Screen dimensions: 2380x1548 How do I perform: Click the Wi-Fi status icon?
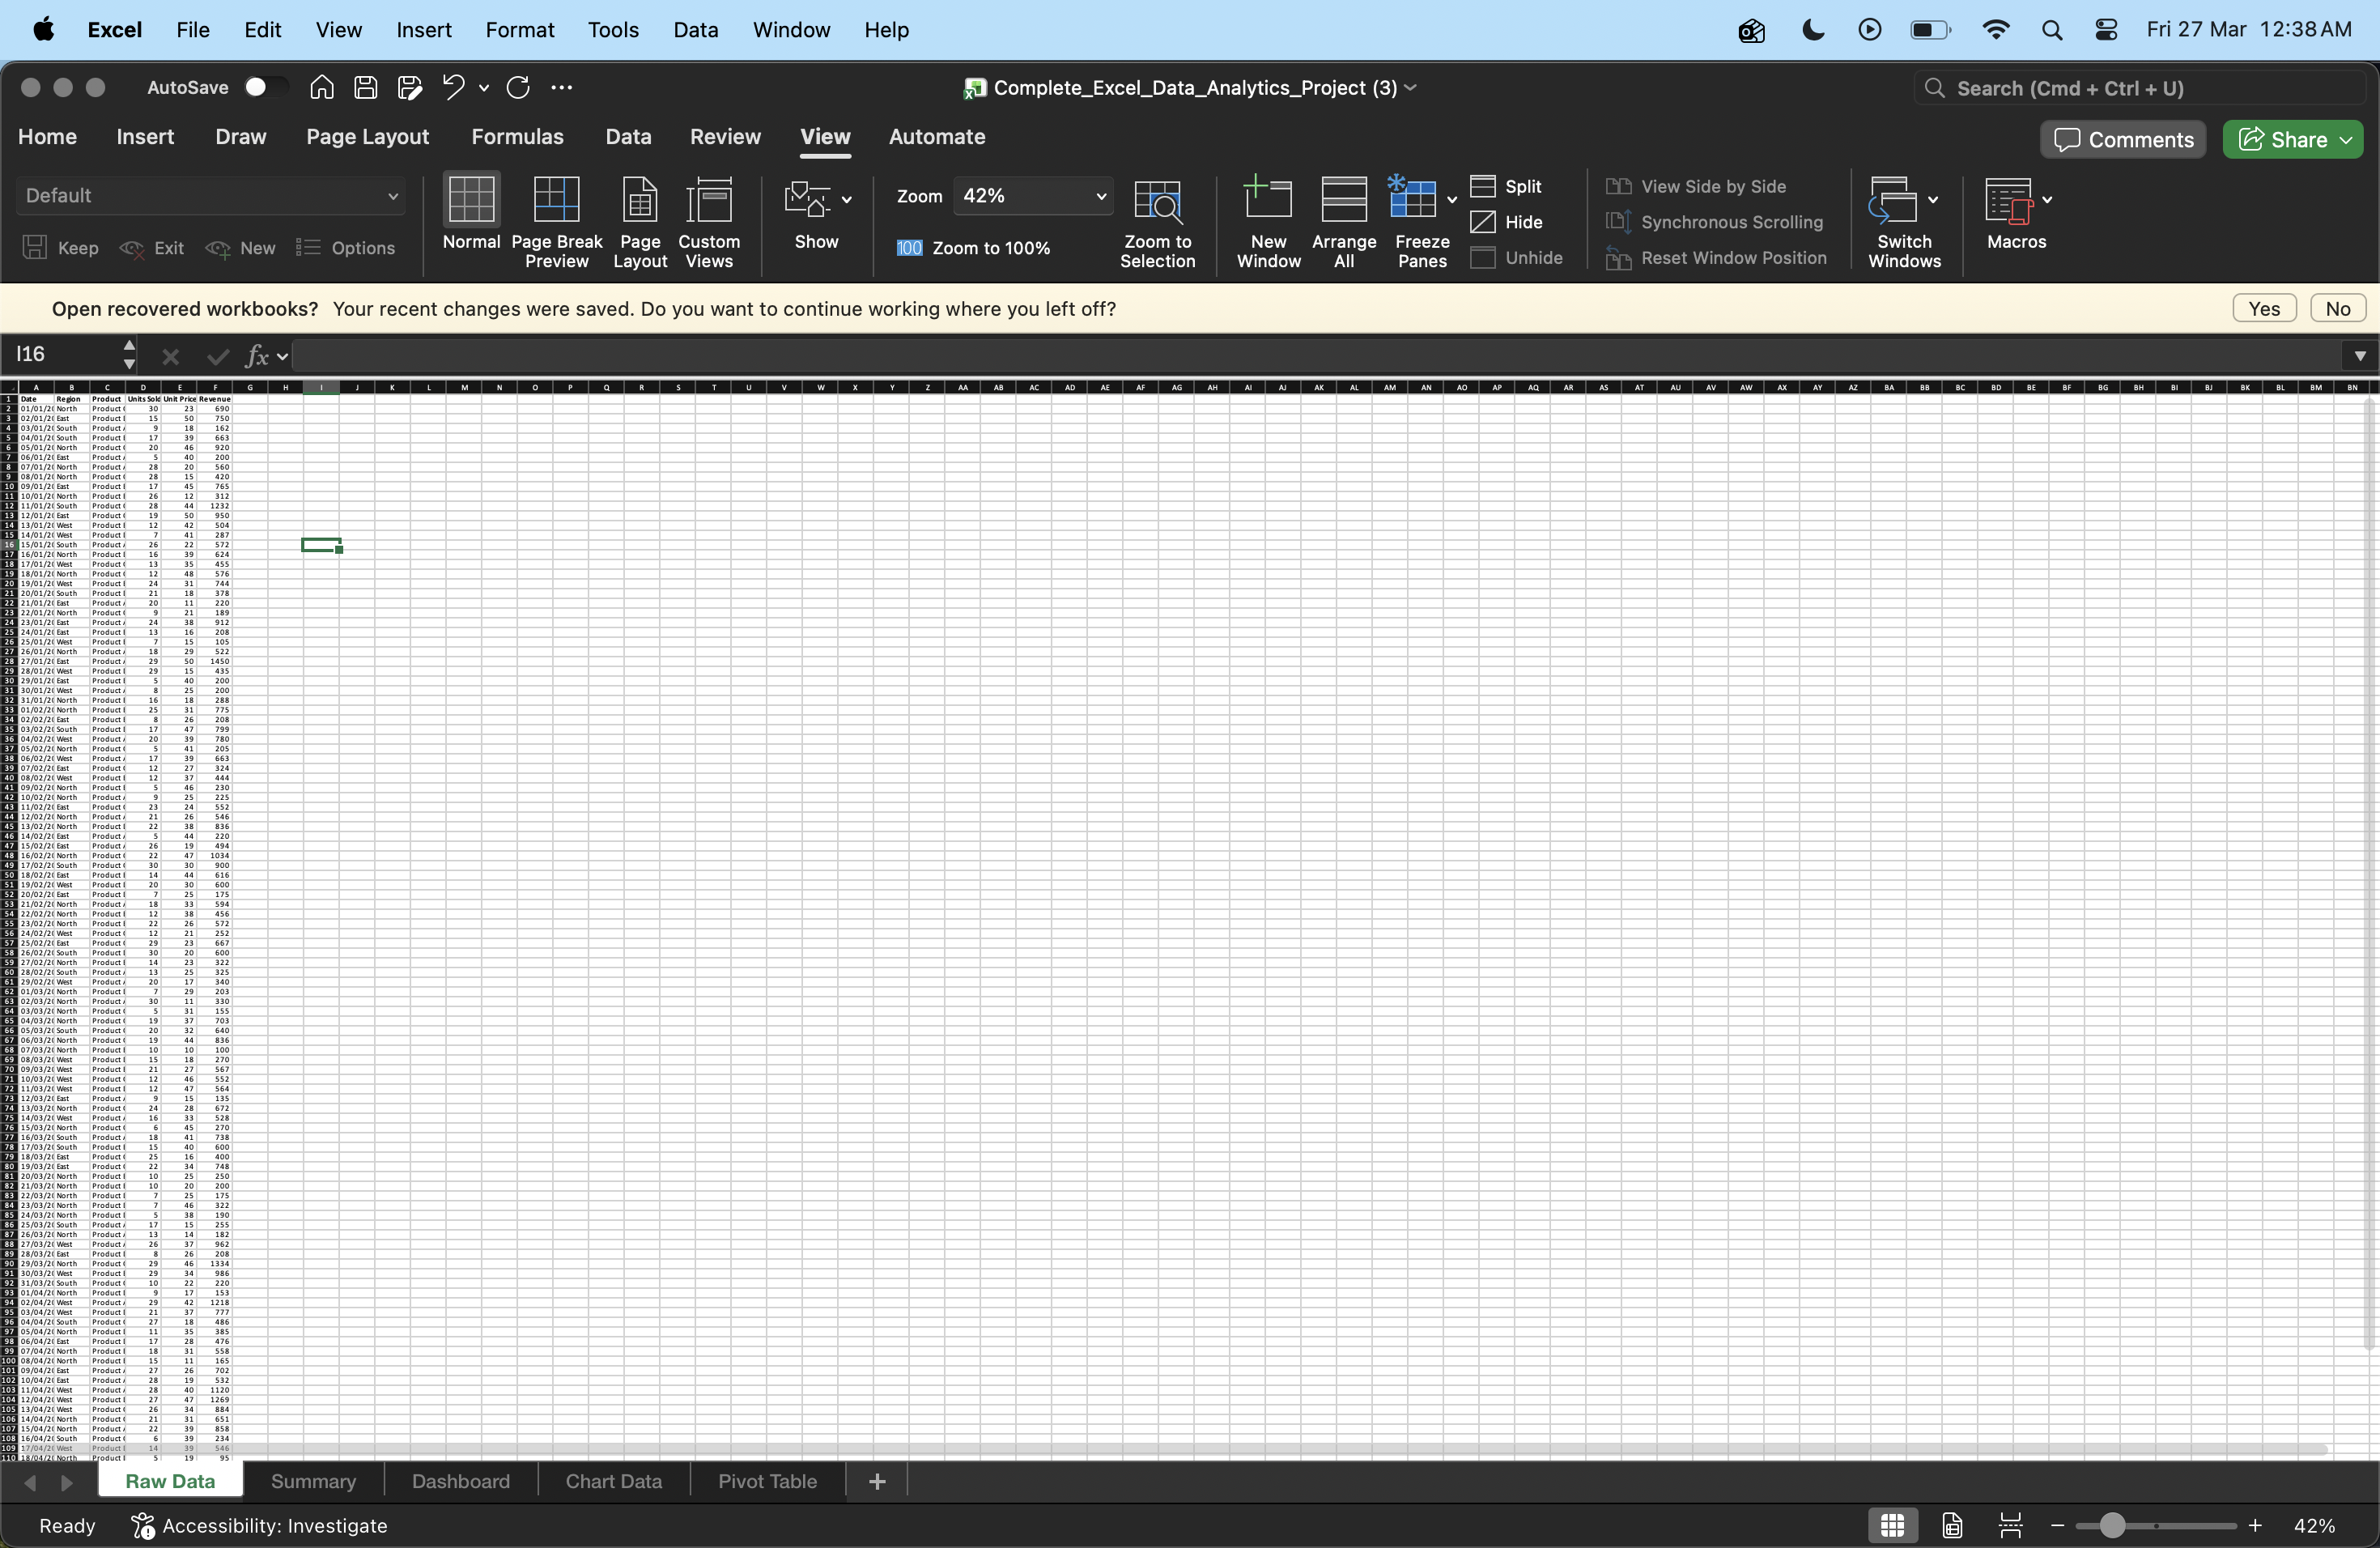click(x=1995, y=30)
